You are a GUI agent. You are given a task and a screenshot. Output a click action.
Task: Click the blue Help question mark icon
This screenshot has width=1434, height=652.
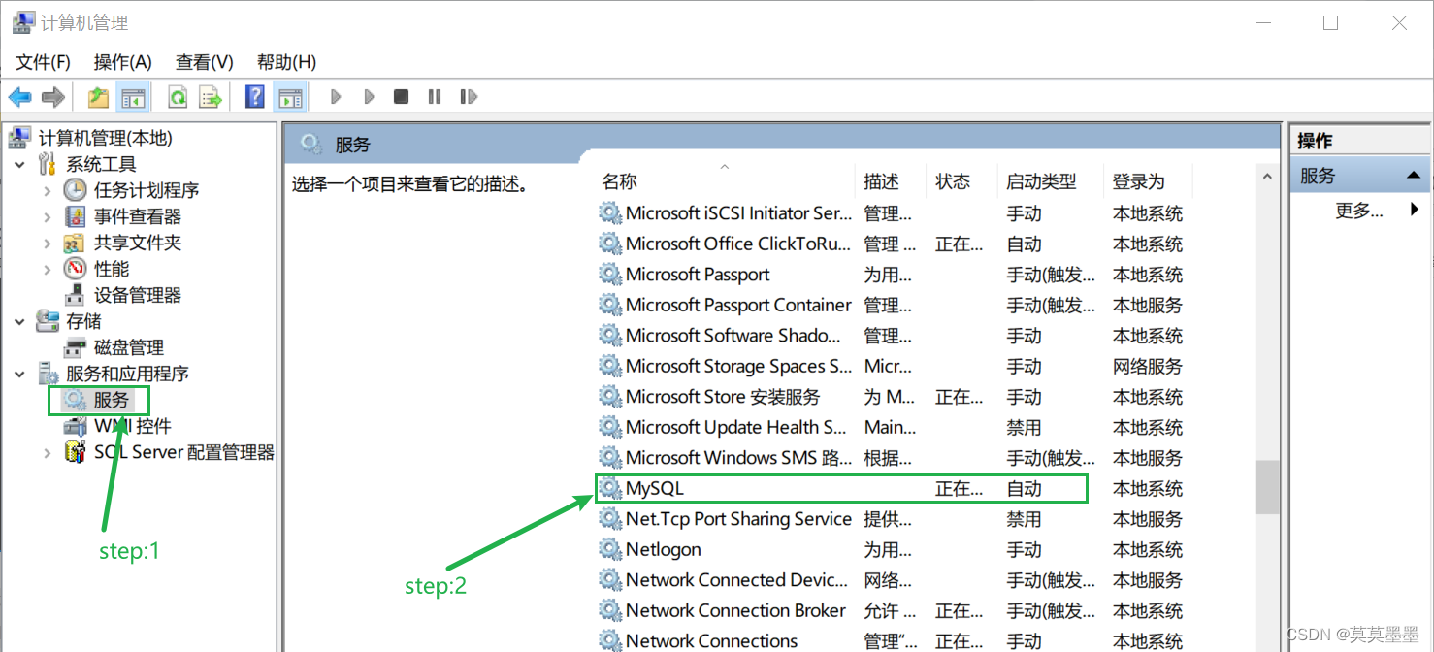[x=255, y=97]
